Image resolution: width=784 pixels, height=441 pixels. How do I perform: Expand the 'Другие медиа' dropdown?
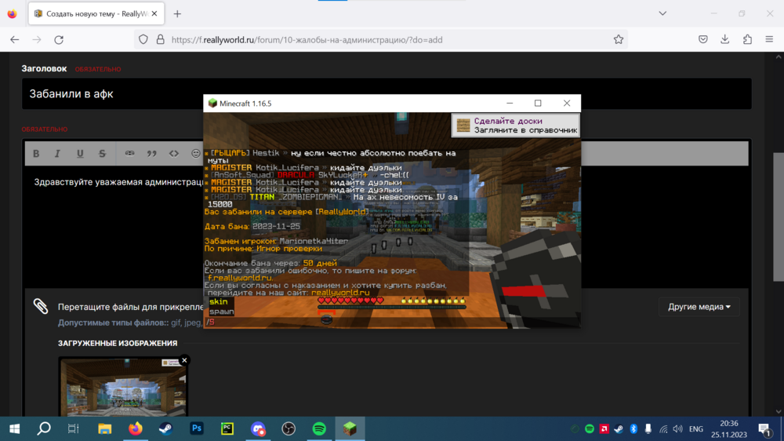click(x=699, y=307)
